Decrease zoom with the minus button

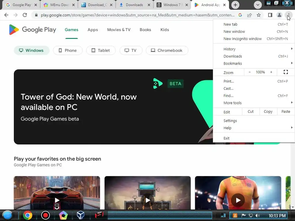(x=250, y=72)
